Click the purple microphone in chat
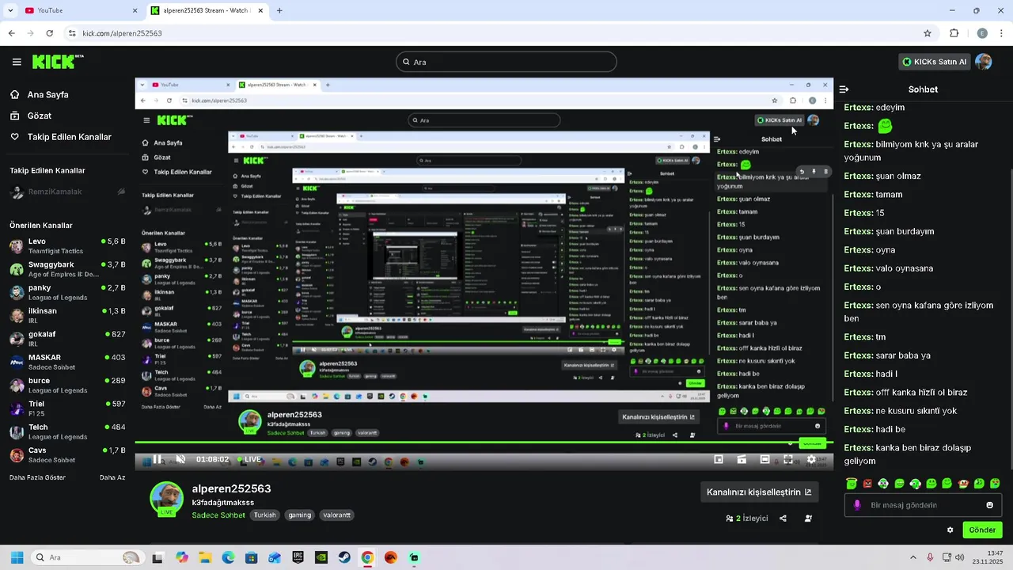The height and width of the screenshot is (570, 1013). click(x=857, y=505)
